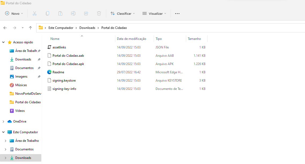Click the Share icon in toolbar
This screenshot has width=305, height=164.
(86, 13)
